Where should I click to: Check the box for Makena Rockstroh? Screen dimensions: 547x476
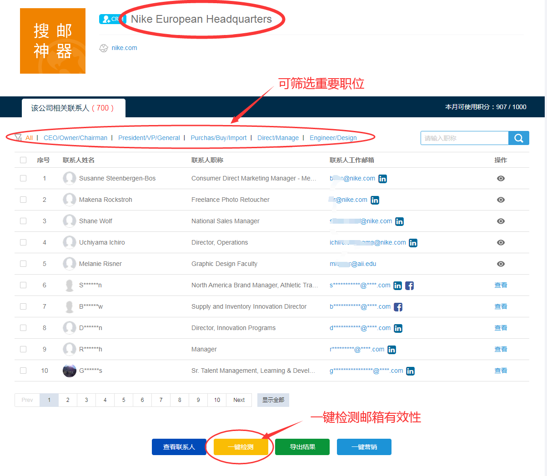click(x=23, y=200)
